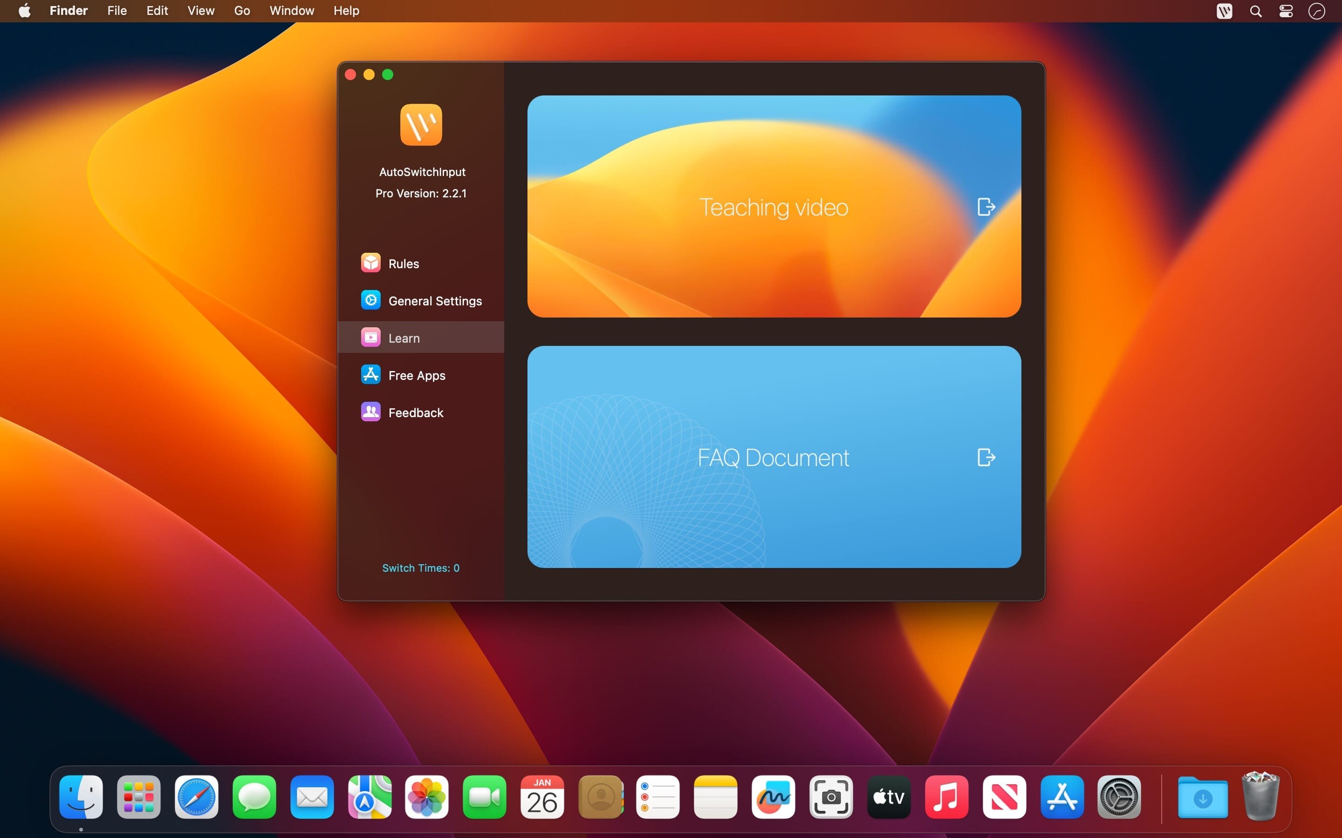Viewport: 1342px width, 838px height.
Task: Click AutoSwitchInput menu bar status icon
Action: [1224, 11]
